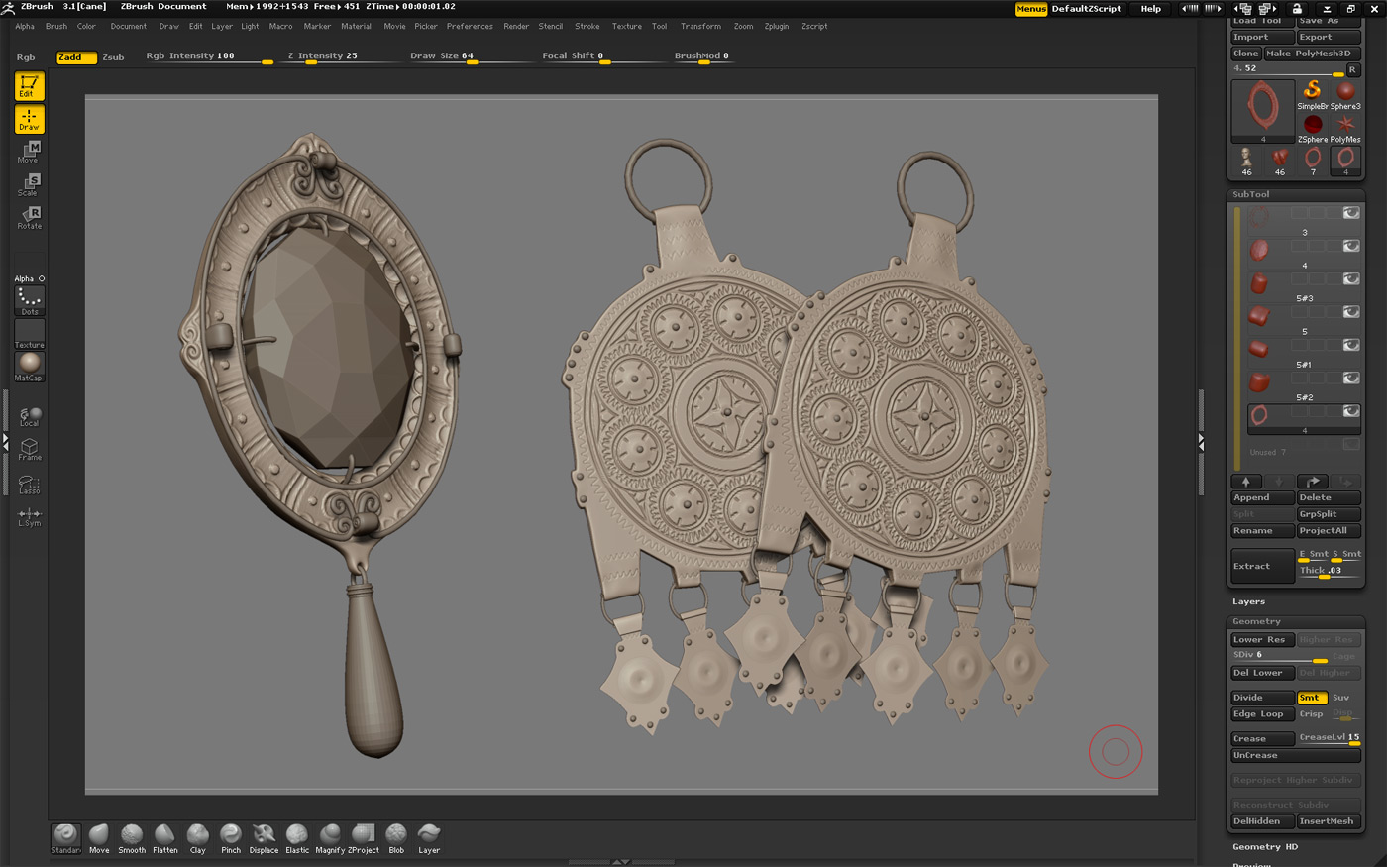
Task: Click the DefaultZScript button
Action: point(1087,9)
